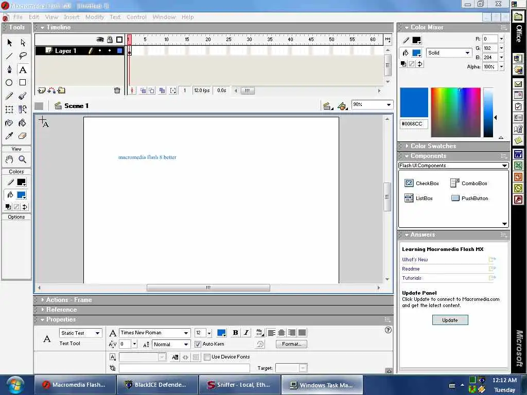
Task: Open the Static Text type dropdown
Action: pyautogui.click(x=81, y=333)
